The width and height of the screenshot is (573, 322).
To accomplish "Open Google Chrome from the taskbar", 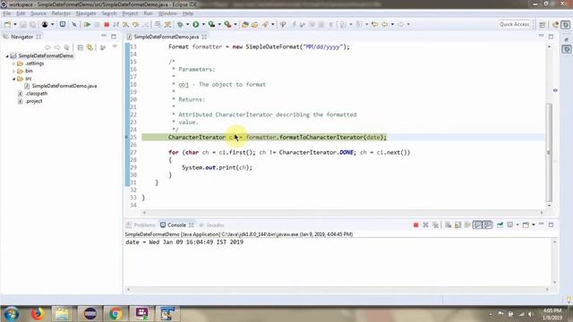I will [115, 314].
